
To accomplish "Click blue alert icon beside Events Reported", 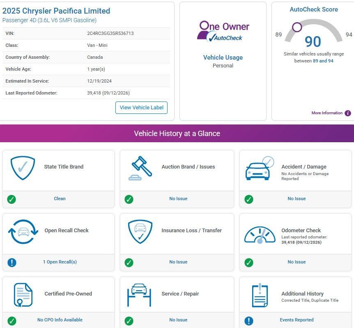I will click(249, 321).
